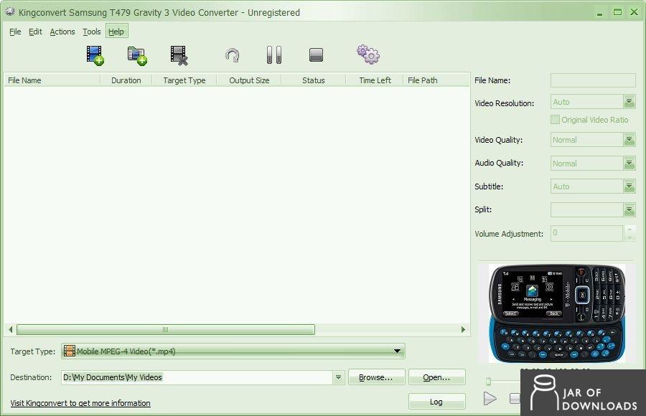The width and height of the screenshot is (646, 416).
Task: Click the Browse... button
Action: [x=375, y=377]
